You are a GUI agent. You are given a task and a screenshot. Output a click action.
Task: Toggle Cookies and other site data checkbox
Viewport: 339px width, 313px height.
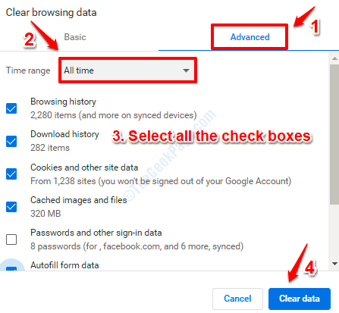click(x=11, y=174)
